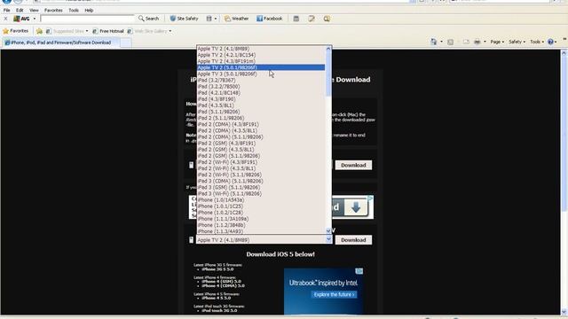This screenshot has height=319, width=568.
Task: Select iPad 3 (CDMA) (5.1.1/9B206) option
Action: 261,181
